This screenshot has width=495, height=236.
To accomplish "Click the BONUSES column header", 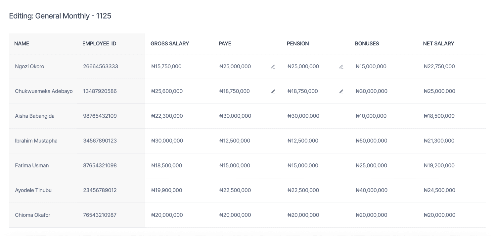I will coord(367,43).
